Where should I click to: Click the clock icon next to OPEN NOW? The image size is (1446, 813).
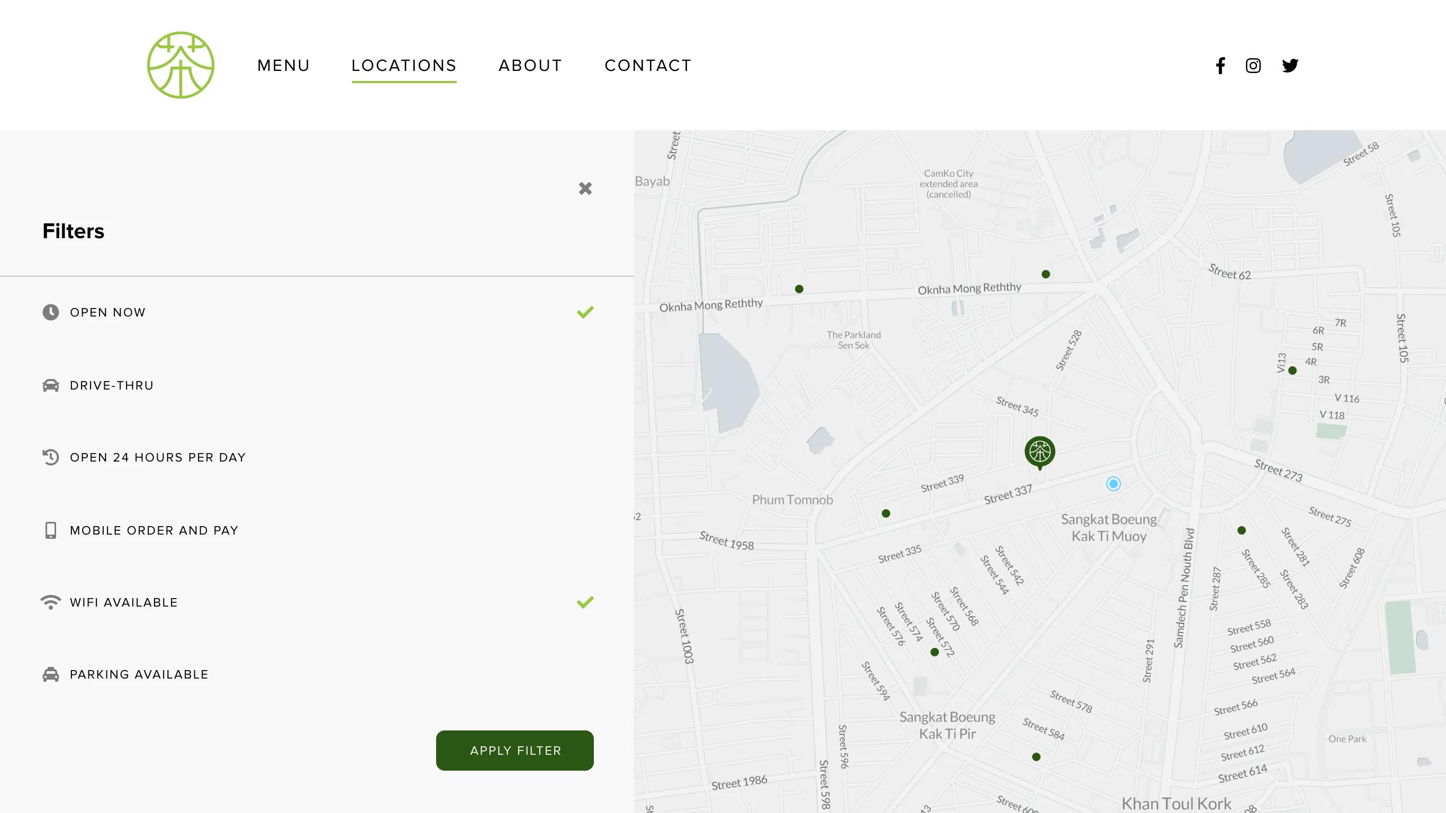tap(50, 312)
